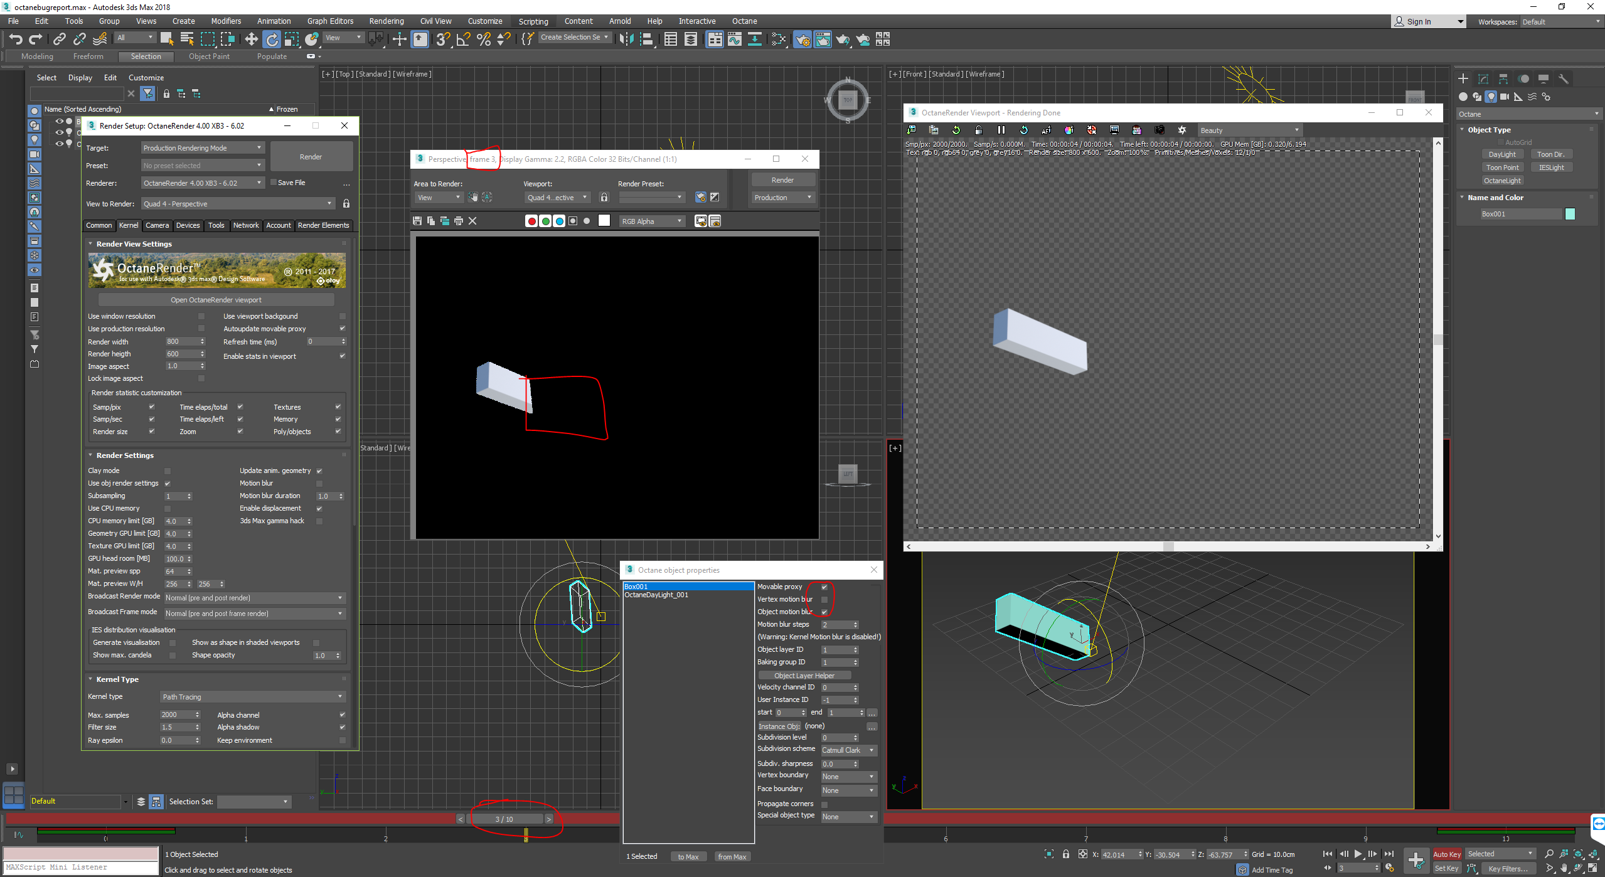
Task: Click the Box001 object color swatch
Action: (1570, 214)
